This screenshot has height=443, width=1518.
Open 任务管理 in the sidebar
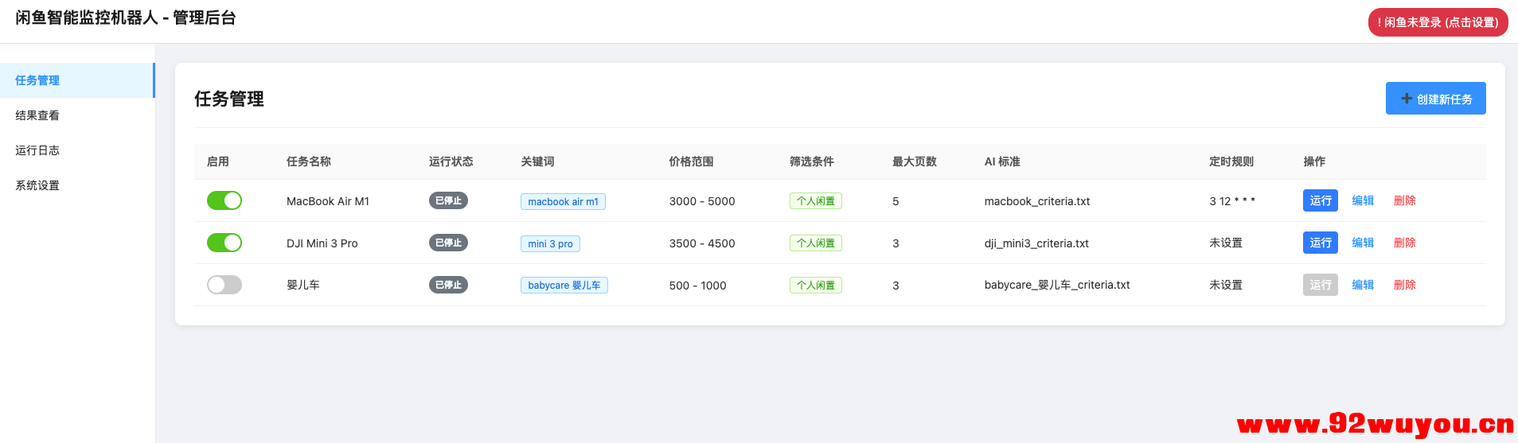point(37,80)
